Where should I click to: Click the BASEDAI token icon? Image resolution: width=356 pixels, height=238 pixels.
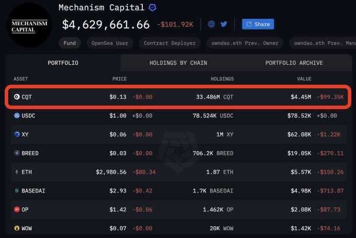point(17,191)
